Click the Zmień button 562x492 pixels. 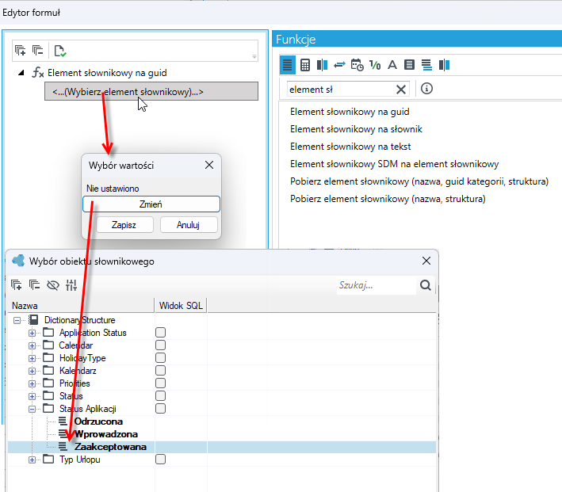(x=151, y=204)
